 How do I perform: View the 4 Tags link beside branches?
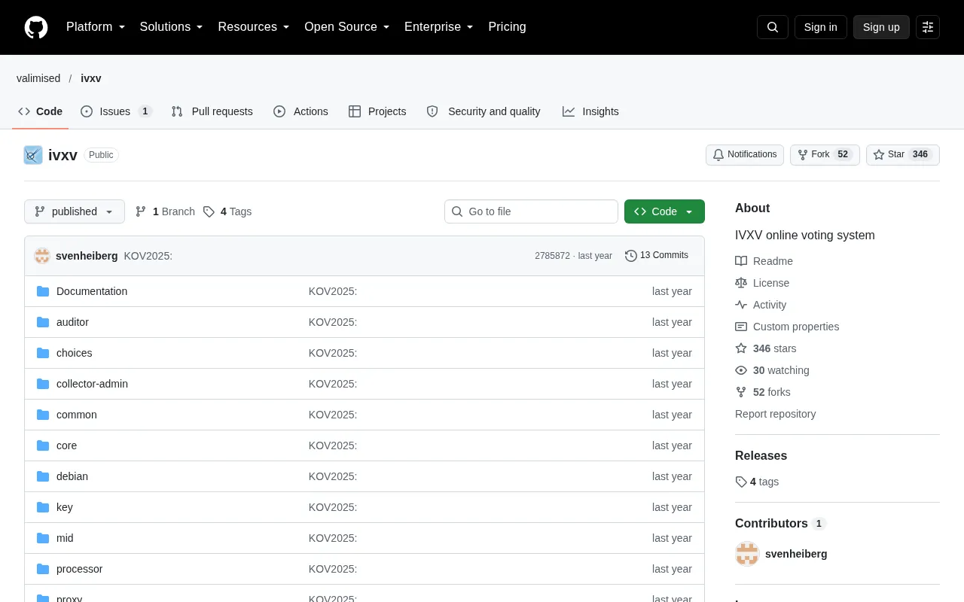[x=227, y=211]
